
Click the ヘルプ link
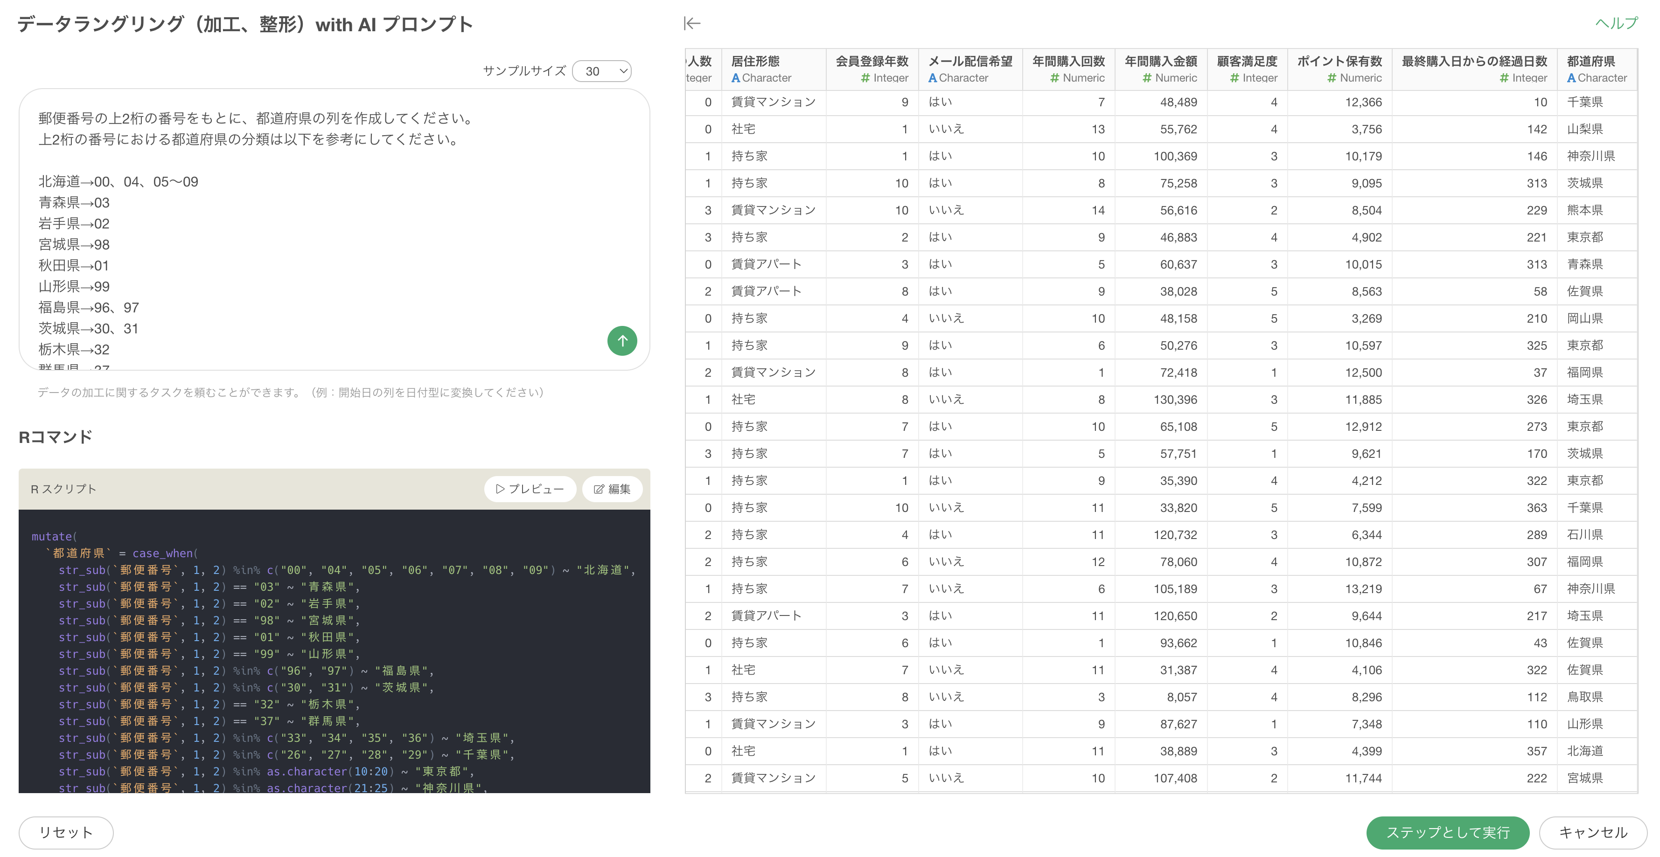(x=1616, y=23)
